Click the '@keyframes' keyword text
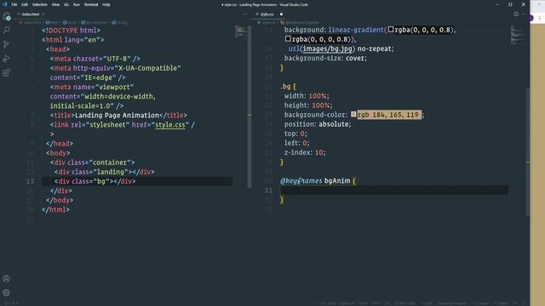Image resolution: width=545 pixels, height=306 pixels. pos(301,181)
